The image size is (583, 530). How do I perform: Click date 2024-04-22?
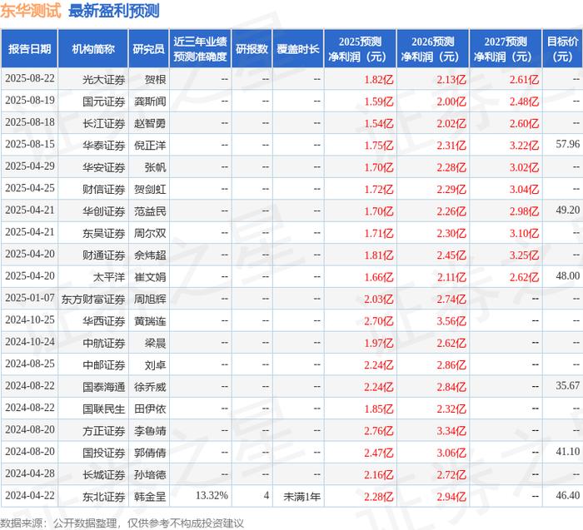[x=30, y=495]
